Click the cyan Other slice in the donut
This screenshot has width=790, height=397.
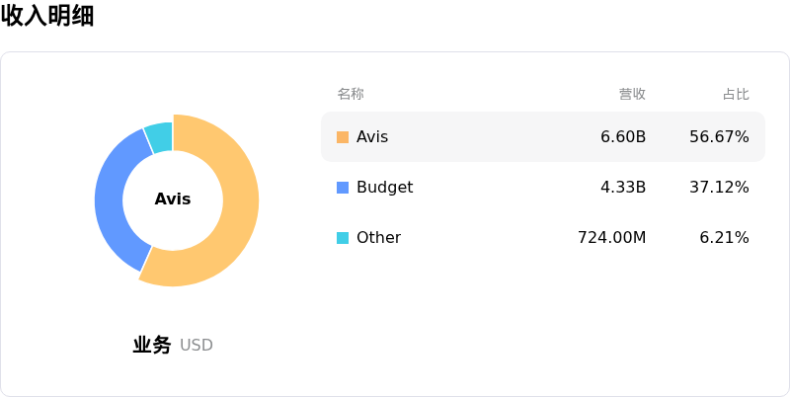160,135
